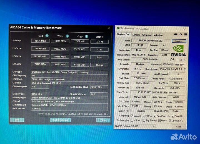Click the Memory Type DDR3 (Hynix) field
This screenshot has height=144, width=200.
(142, 83)
